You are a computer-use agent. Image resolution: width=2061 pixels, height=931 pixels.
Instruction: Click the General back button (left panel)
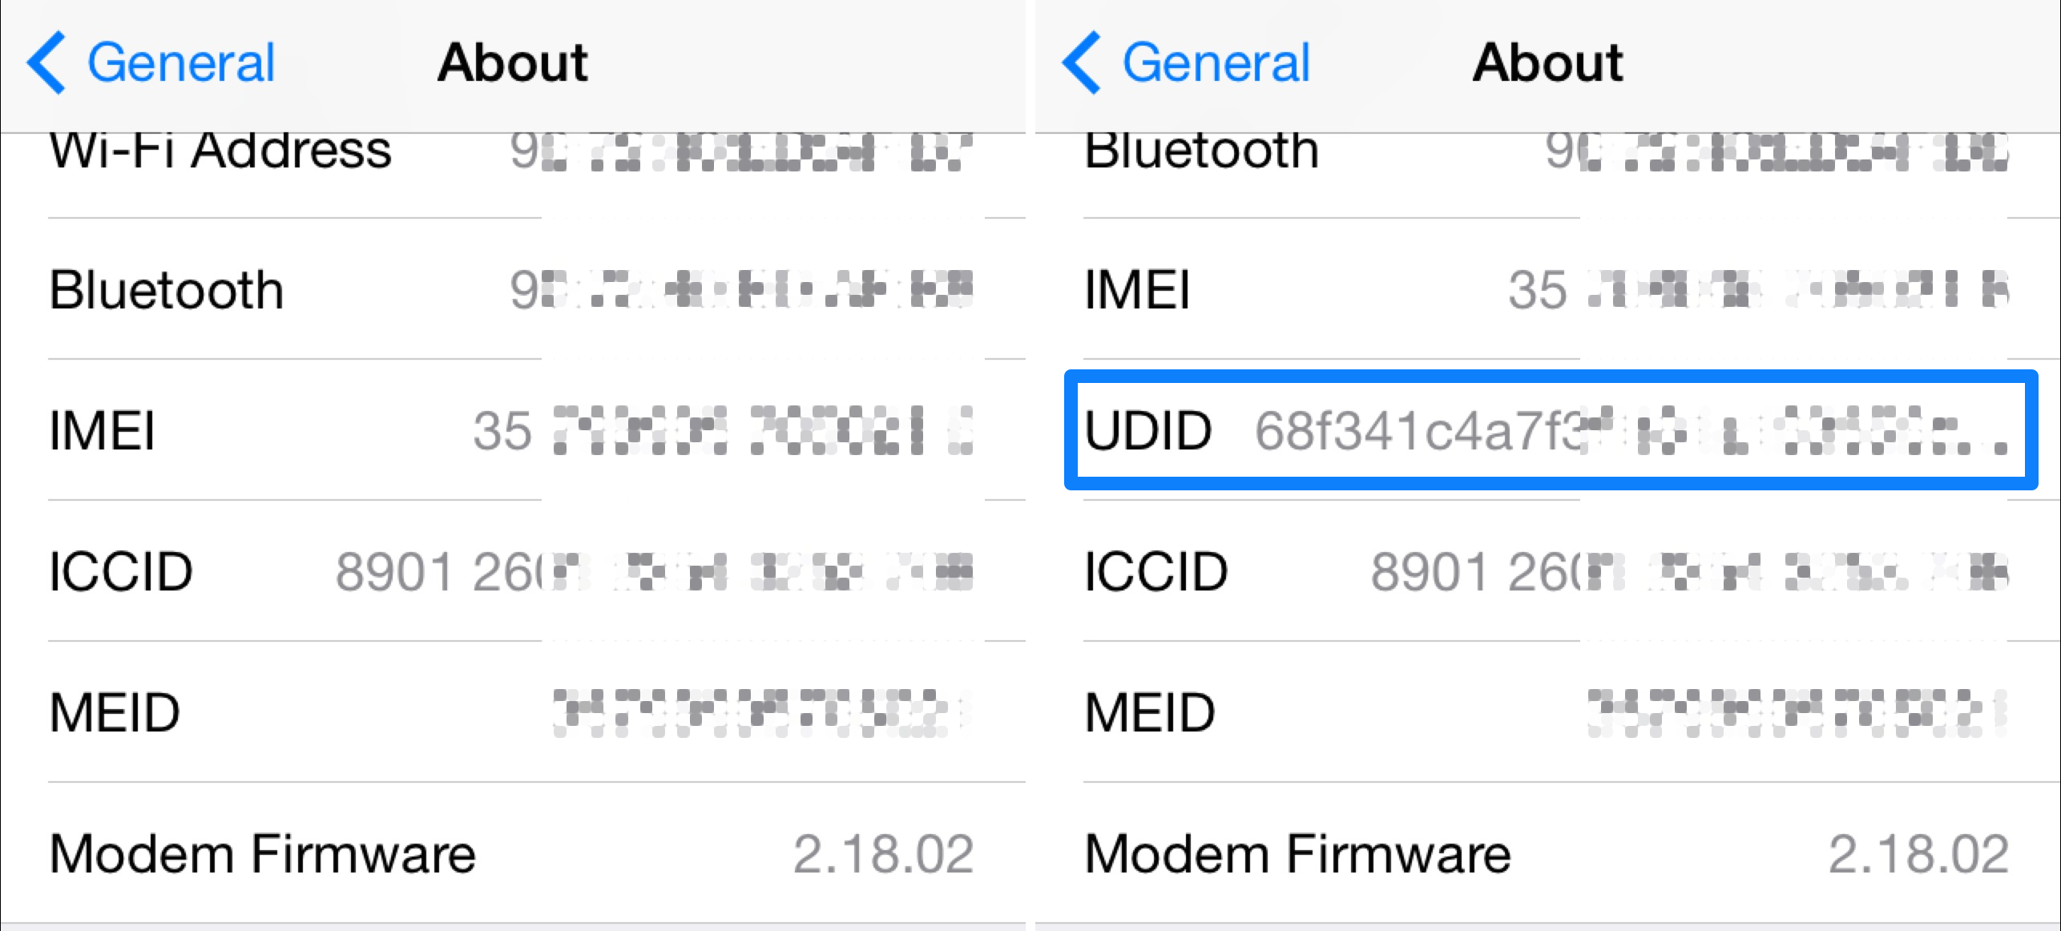[130, 54]
